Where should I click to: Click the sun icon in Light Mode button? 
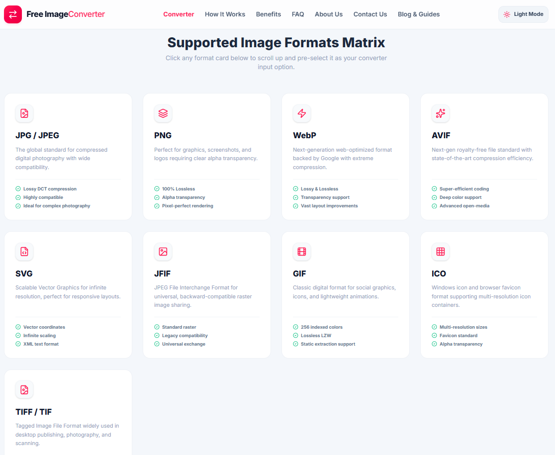click(x=507, y=14)
